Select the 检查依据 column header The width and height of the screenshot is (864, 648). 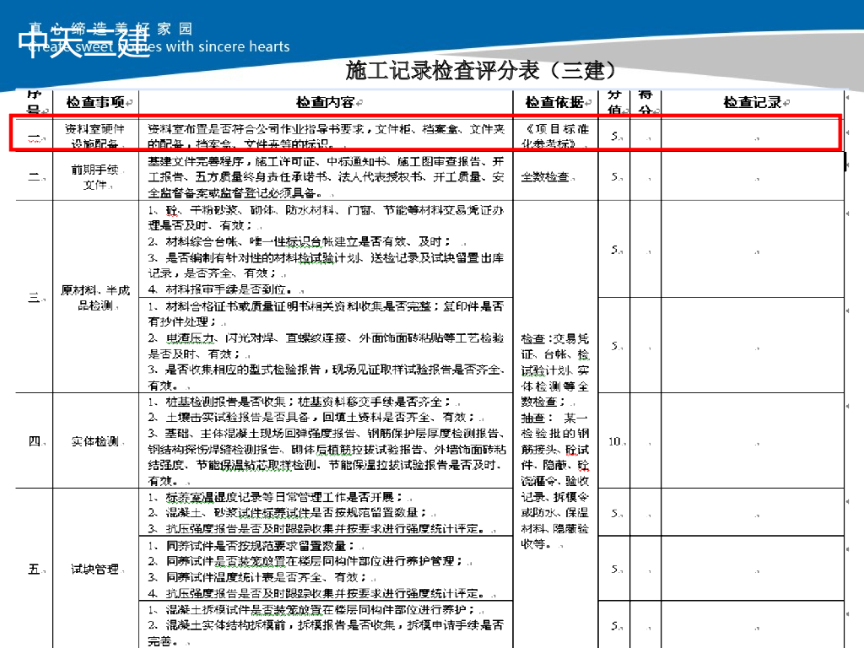point(555,102)
